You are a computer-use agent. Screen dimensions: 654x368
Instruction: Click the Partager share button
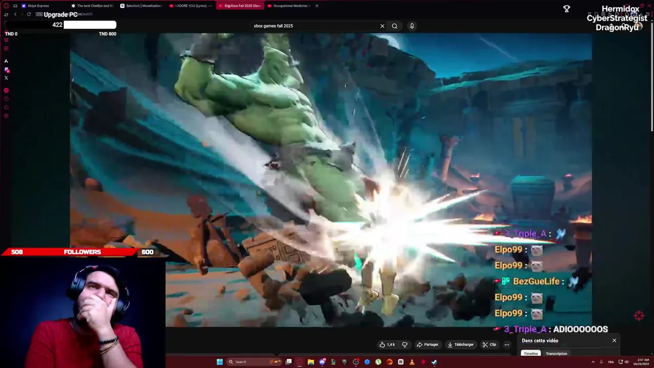[428, 344]
